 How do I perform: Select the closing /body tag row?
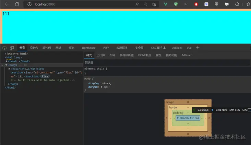(x=13, y=84)
